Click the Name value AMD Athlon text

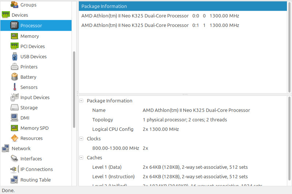(196, 110)
